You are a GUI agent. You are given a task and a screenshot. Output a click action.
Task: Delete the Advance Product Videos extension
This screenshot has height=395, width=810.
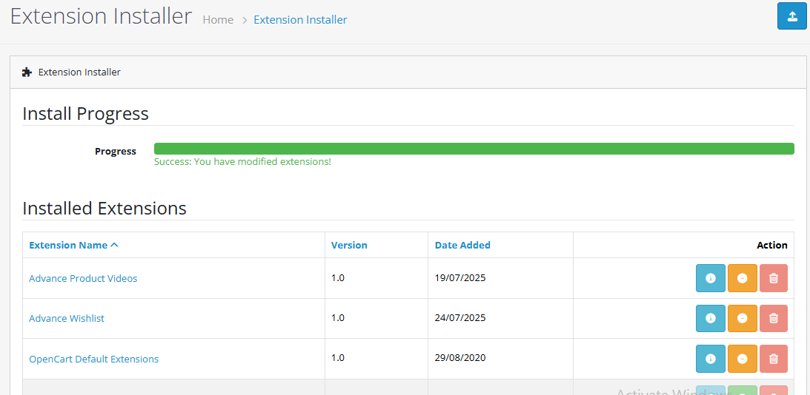coord(774,278)
